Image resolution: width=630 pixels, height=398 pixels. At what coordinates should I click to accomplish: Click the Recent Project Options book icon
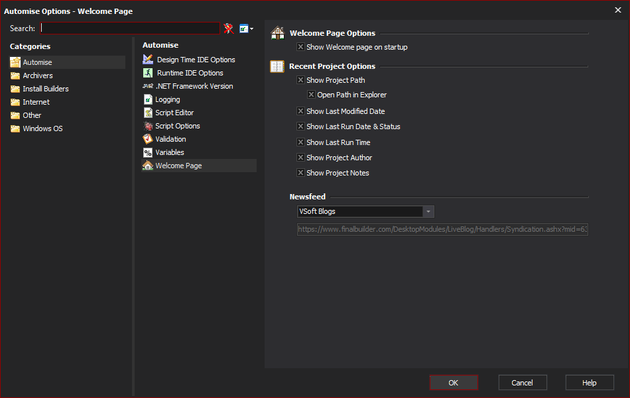point(277,66)
